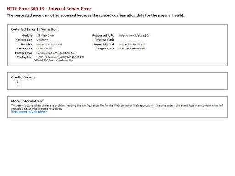The height and width of the screenshot is (176, 235).
Task: Click the Error Code label
Action: point(24,49)
